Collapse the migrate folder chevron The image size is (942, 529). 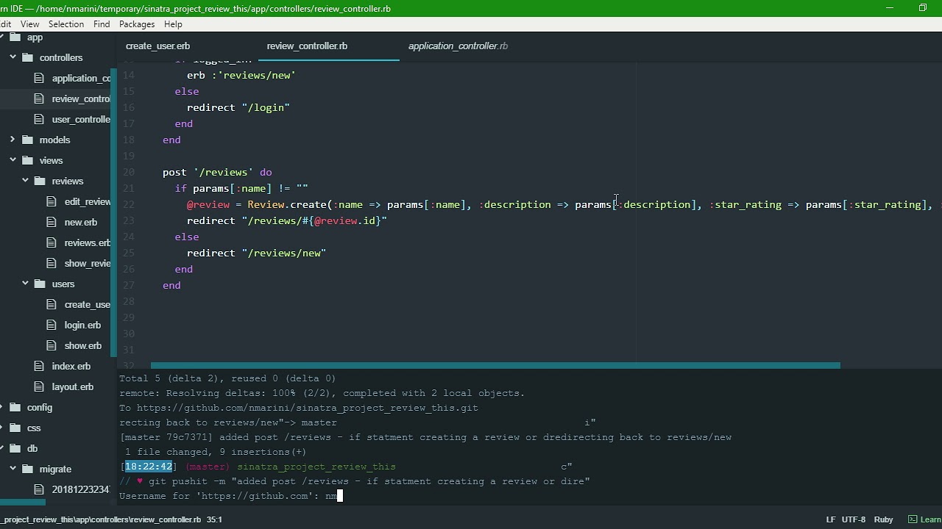tap(13, 469)
